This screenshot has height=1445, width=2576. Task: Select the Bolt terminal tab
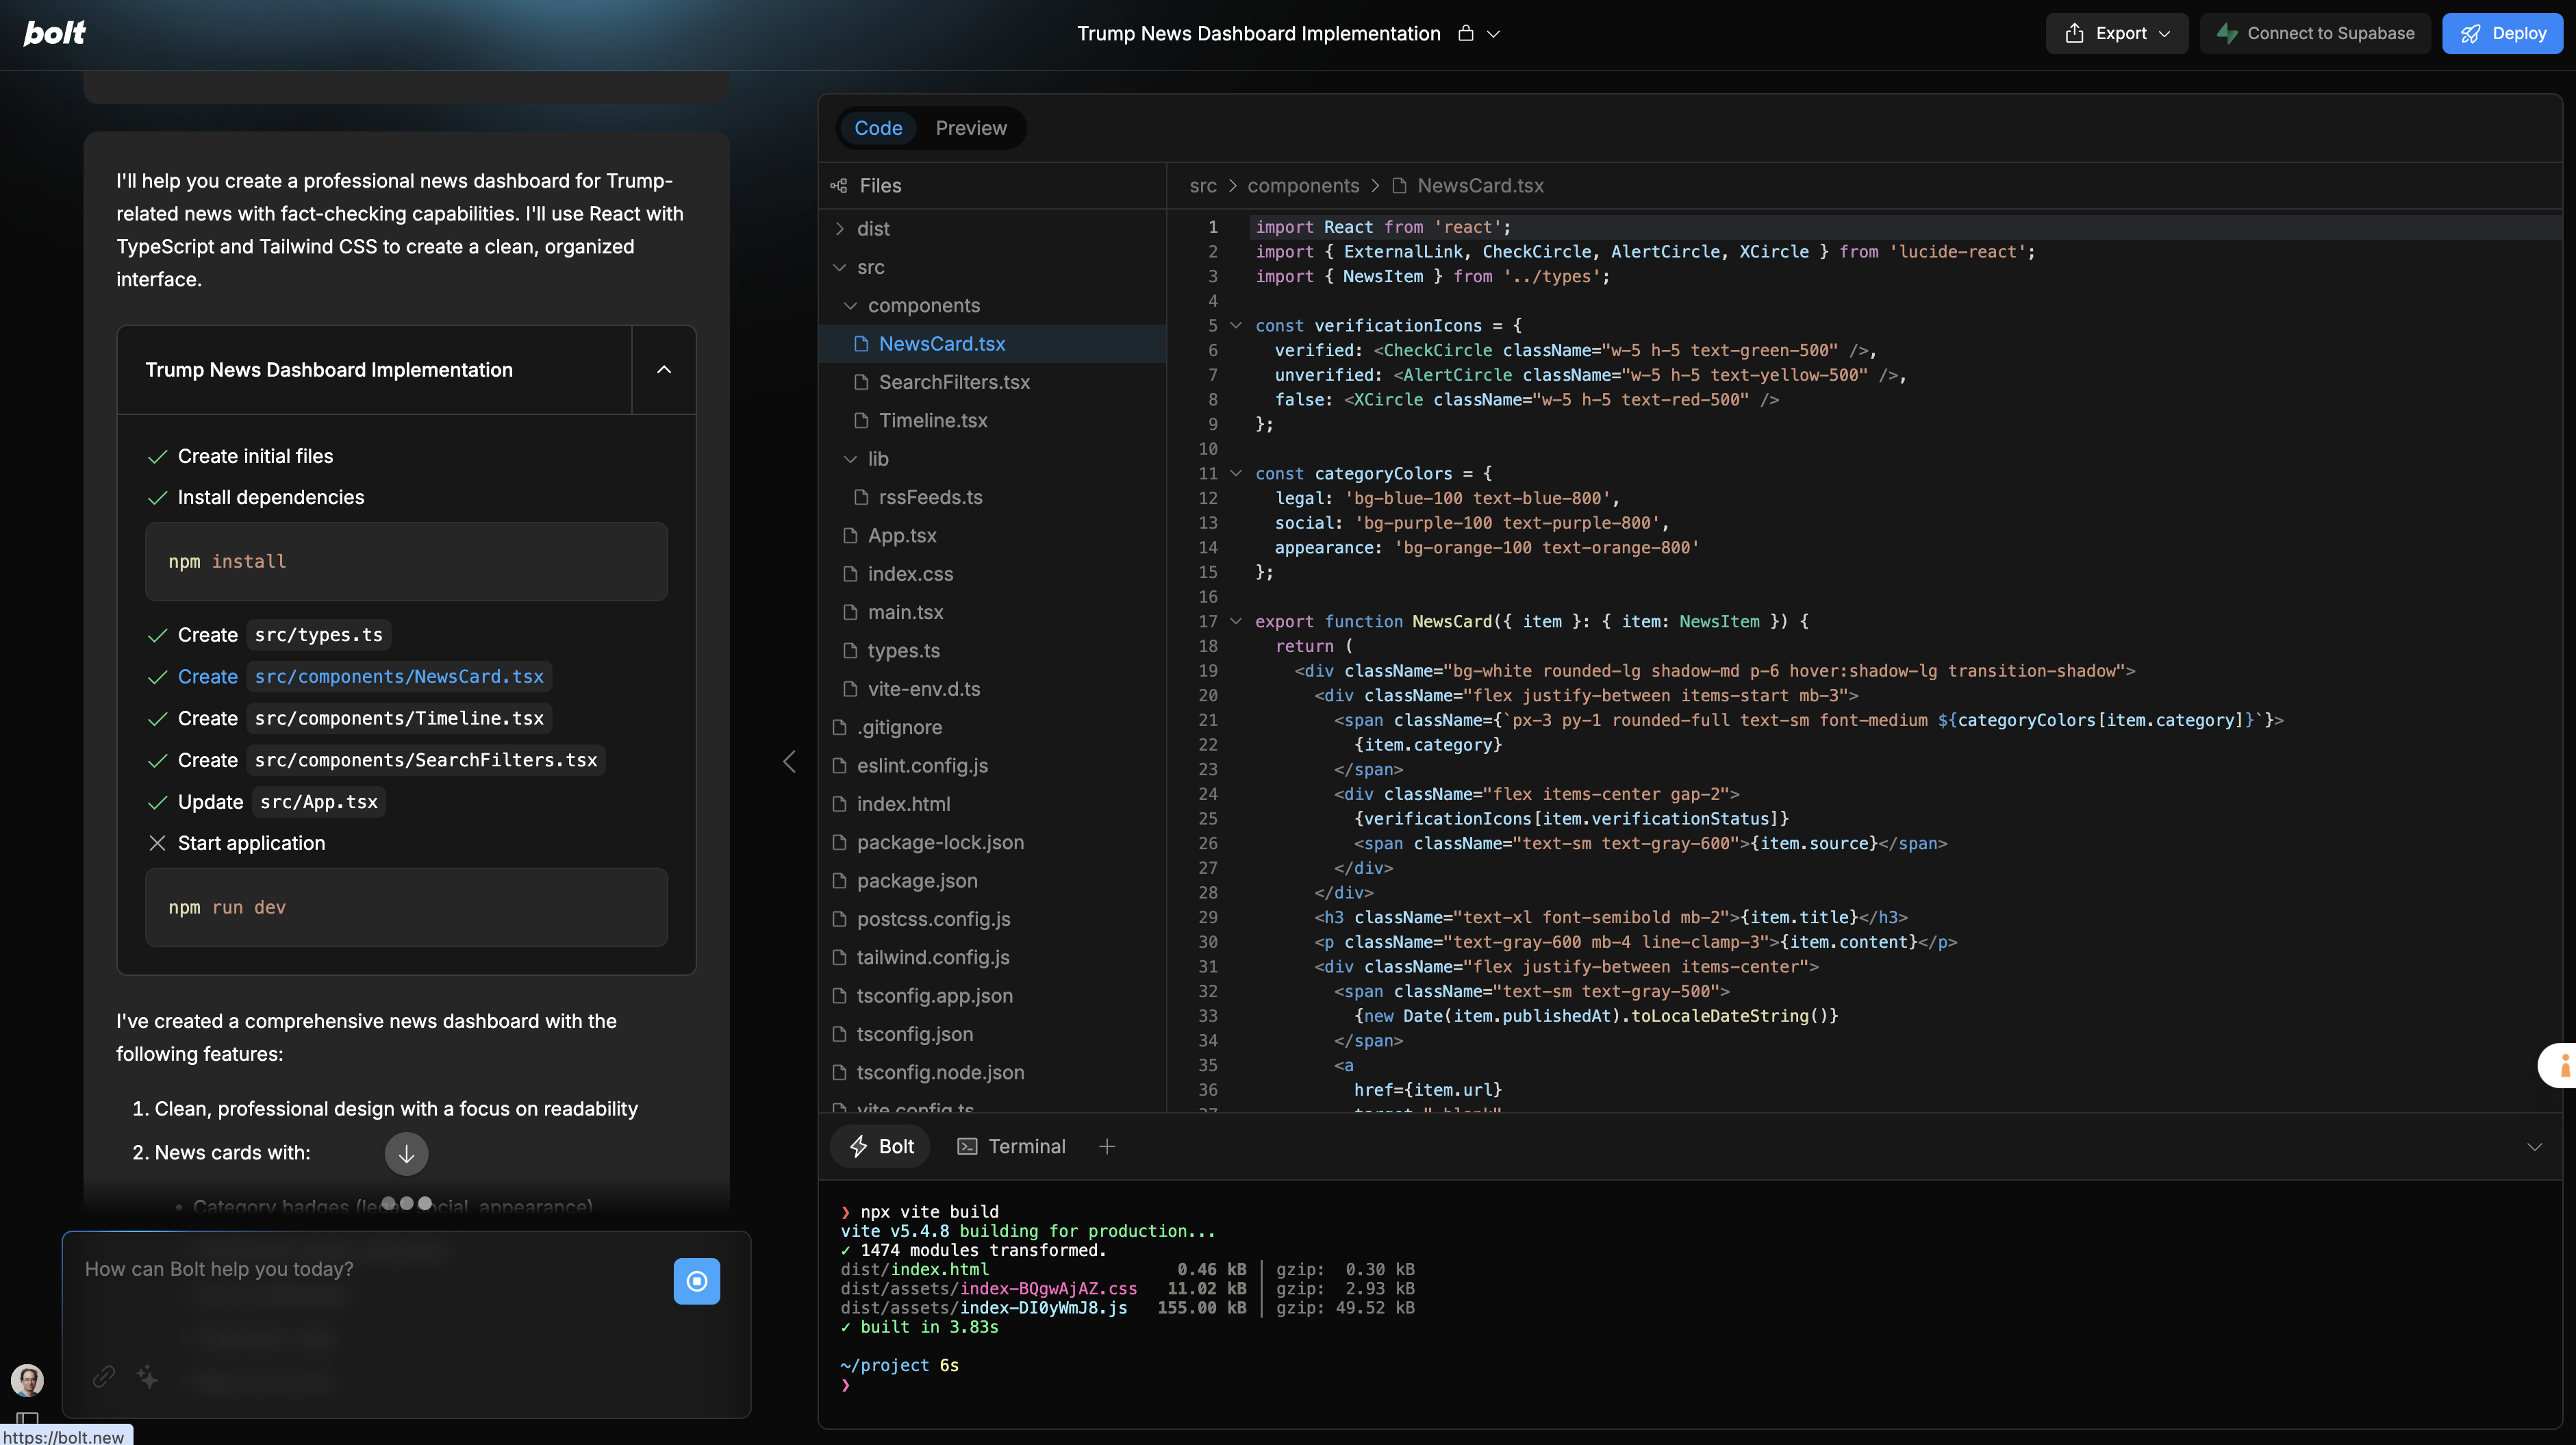881,1146
